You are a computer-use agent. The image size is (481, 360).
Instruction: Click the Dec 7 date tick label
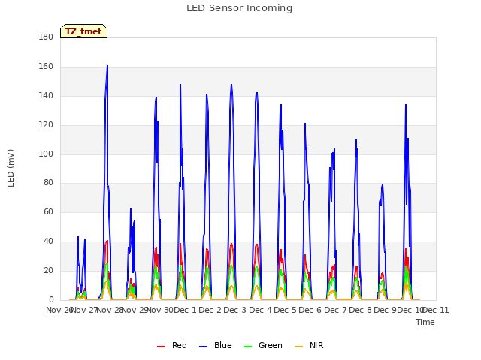pyautogui.click(x=336, y=310)
